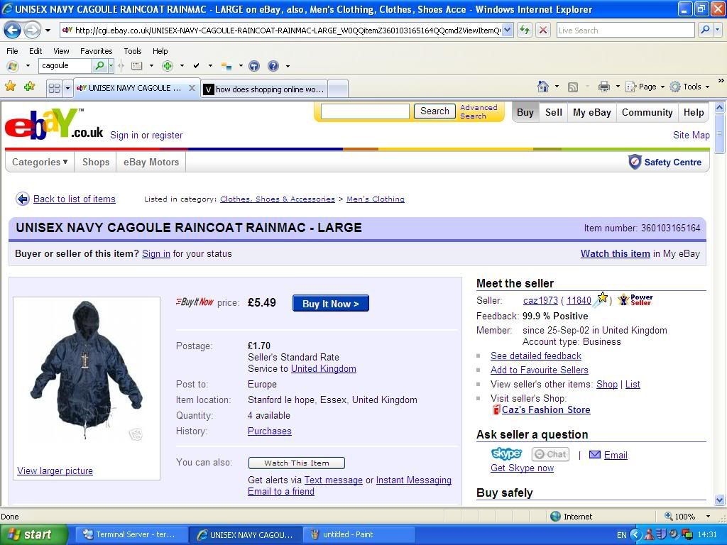Image resolution: width=727 pixels, height=545 pixels.
Task: Click the black checkmark toolbar icon
Action: pyautogui.click(x=196, y=66)
